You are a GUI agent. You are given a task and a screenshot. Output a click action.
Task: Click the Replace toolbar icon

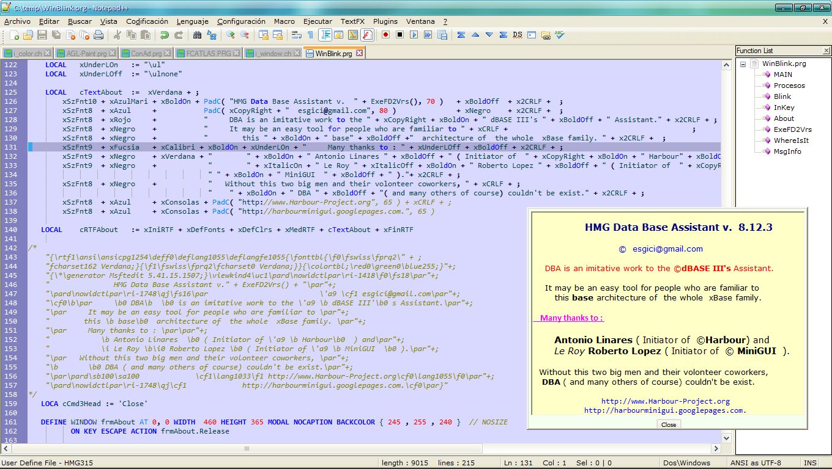coord(211,35)
